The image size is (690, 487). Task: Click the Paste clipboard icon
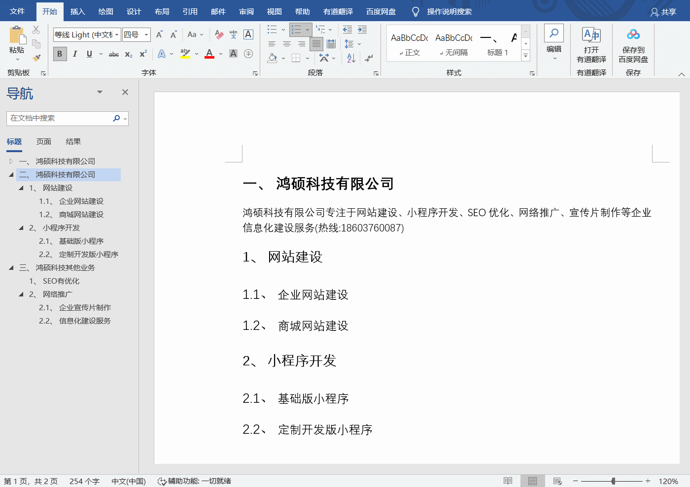[17, 35]
